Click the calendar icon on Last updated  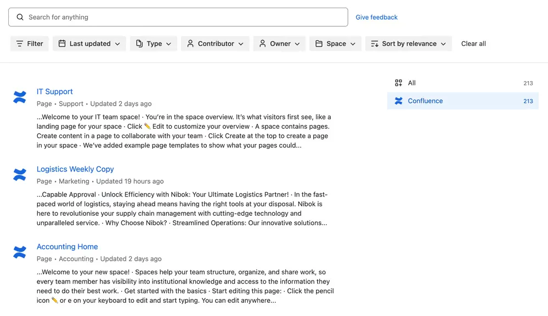tap(62, 44)
